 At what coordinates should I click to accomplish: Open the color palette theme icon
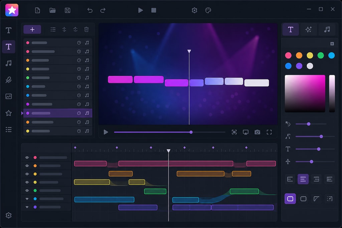coord(208,10)
